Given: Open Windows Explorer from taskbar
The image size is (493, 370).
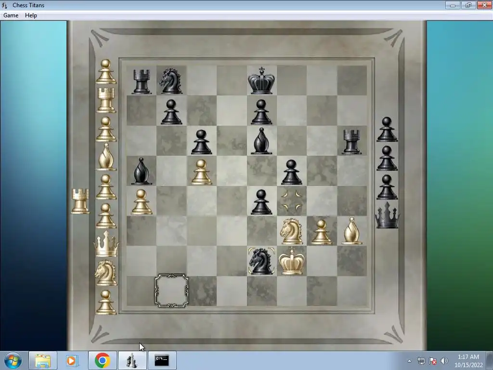Looking at the screenshot, I should 43,360.
